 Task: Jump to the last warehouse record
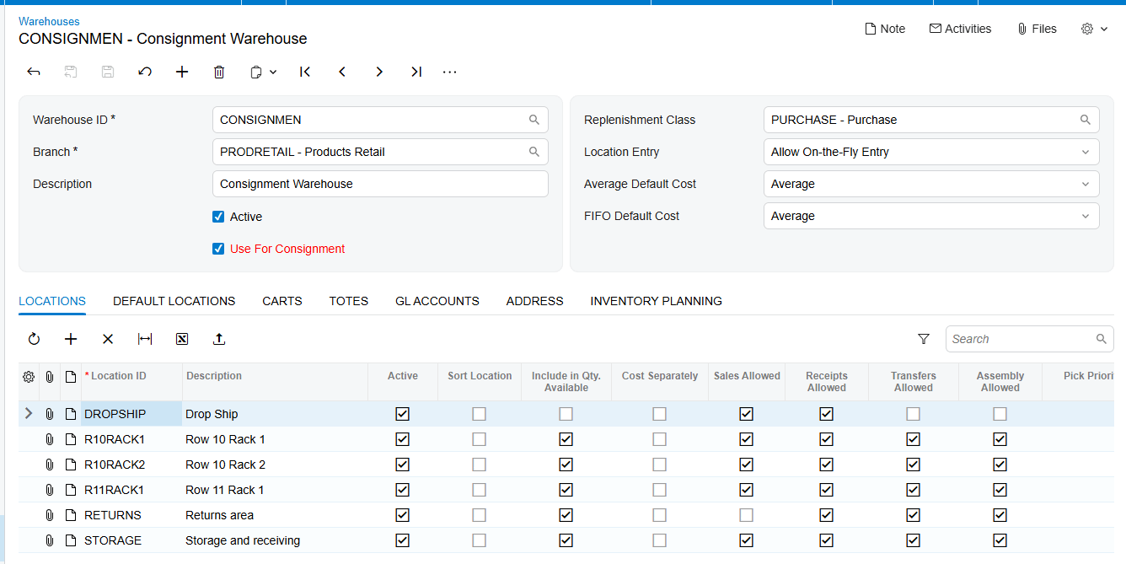[x=416, y=72]
